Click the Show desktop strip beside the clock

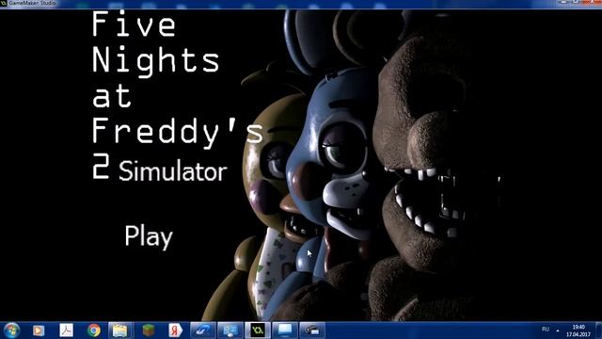(599, 331)
